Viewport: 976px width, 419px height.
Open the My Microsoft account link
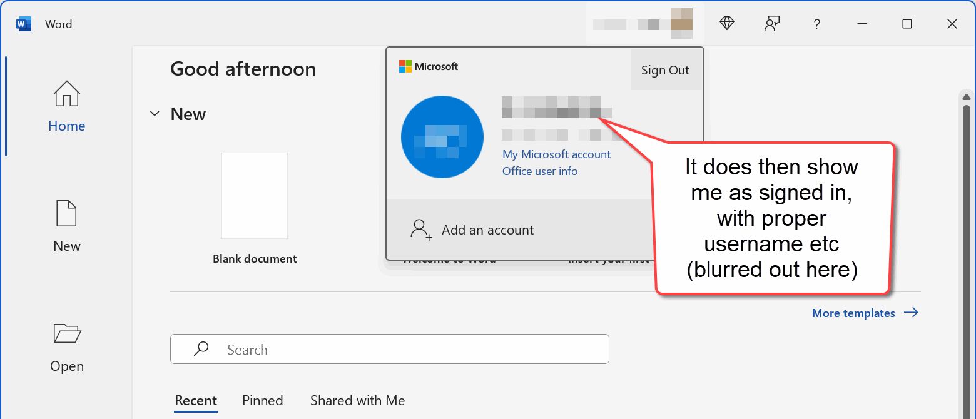click(x=556, y=154)
